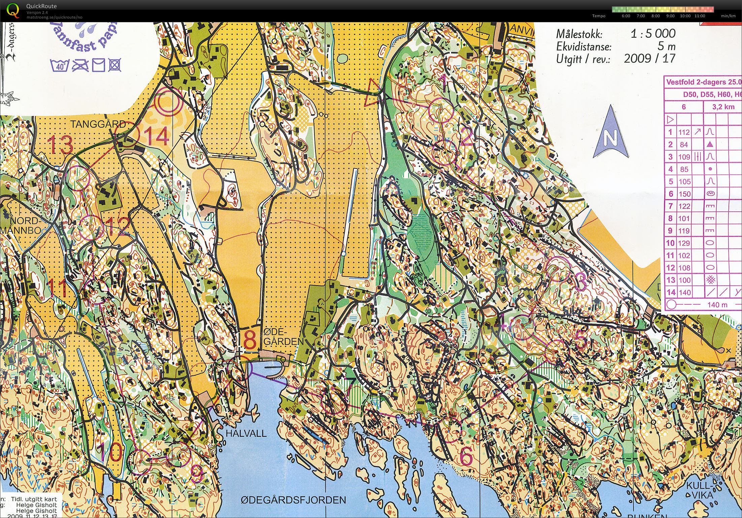742x518 pixels.
Task: Click the start triangle in control table
Action: [670, 119]
